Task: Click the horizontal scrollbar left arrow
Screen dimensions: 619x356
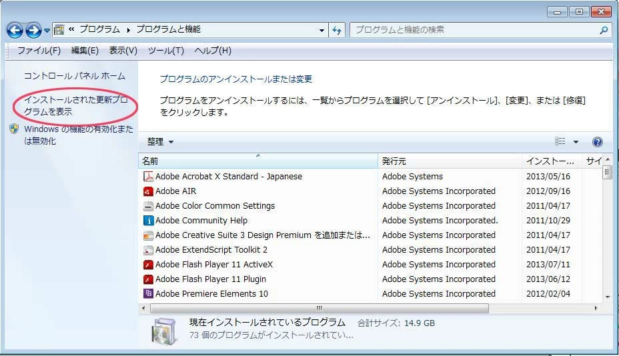Action: point(143,308)
